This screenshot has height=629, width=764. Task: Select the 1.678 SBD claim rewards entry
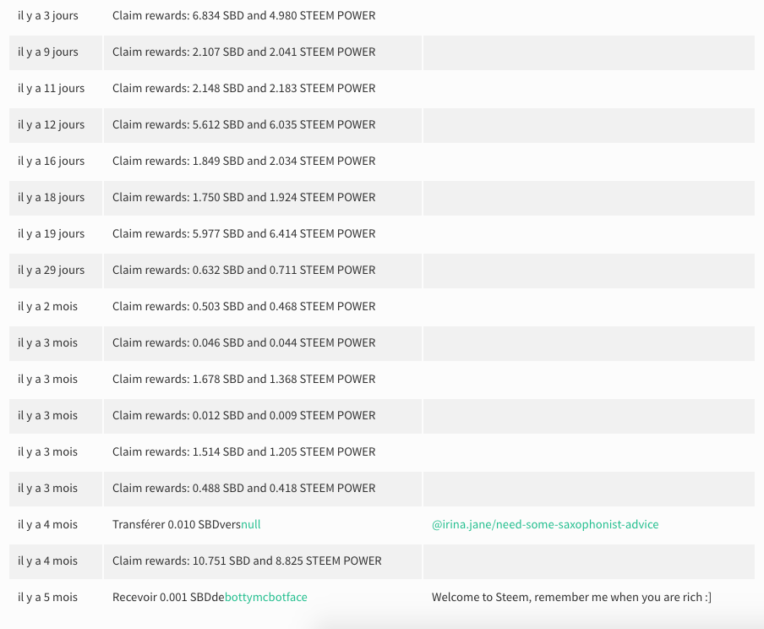coord(243,379)
